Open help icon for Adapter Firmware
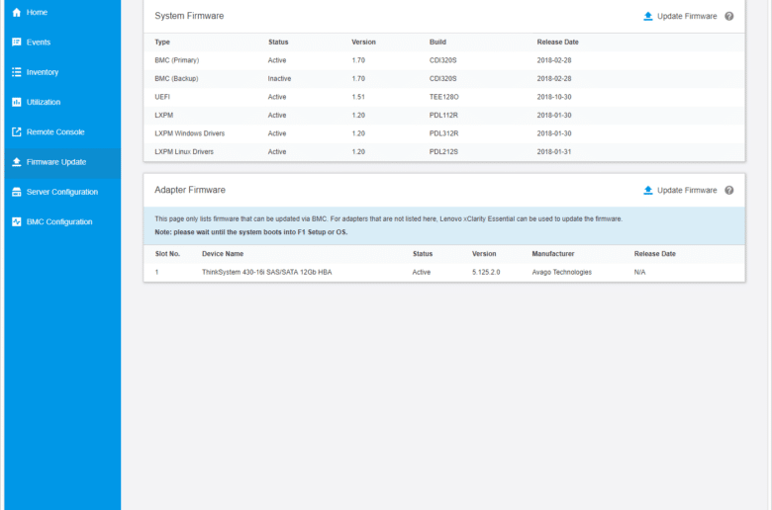This screenshot has height=510, width=772. tap(729, 191)
